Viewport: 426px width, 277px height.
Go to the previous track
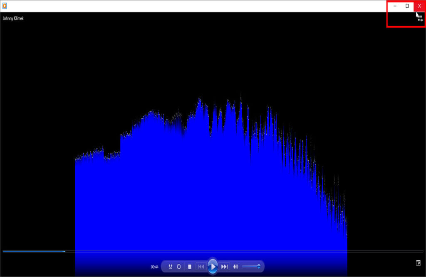tap(201, 267)
